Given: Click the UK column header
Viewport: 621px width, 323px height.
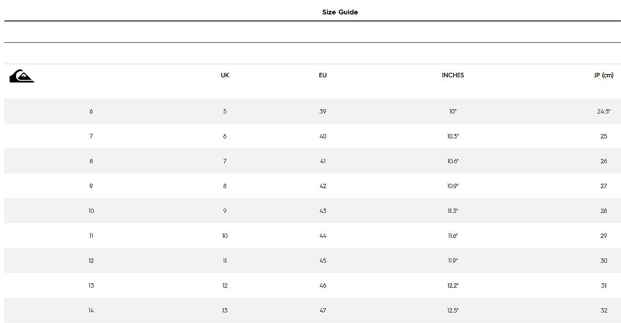Looking at the screenshot, I should pos(225,75).
